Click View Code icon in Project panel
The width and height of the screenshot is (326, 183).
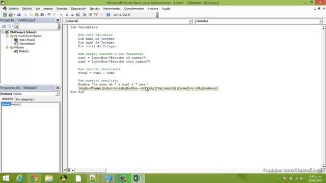(x=4, y=26)
